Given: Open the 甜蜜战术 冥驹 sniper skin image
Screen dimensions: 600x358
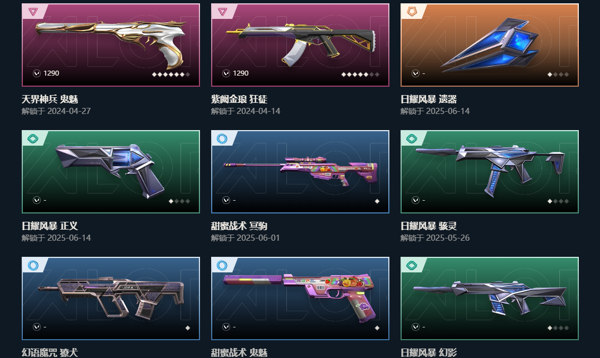Looking at the screenshot, I should [300, 172].
